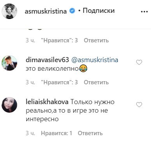
Task: Reply to dimavasilev63's comment via Ответить
Action: point(96,82)
